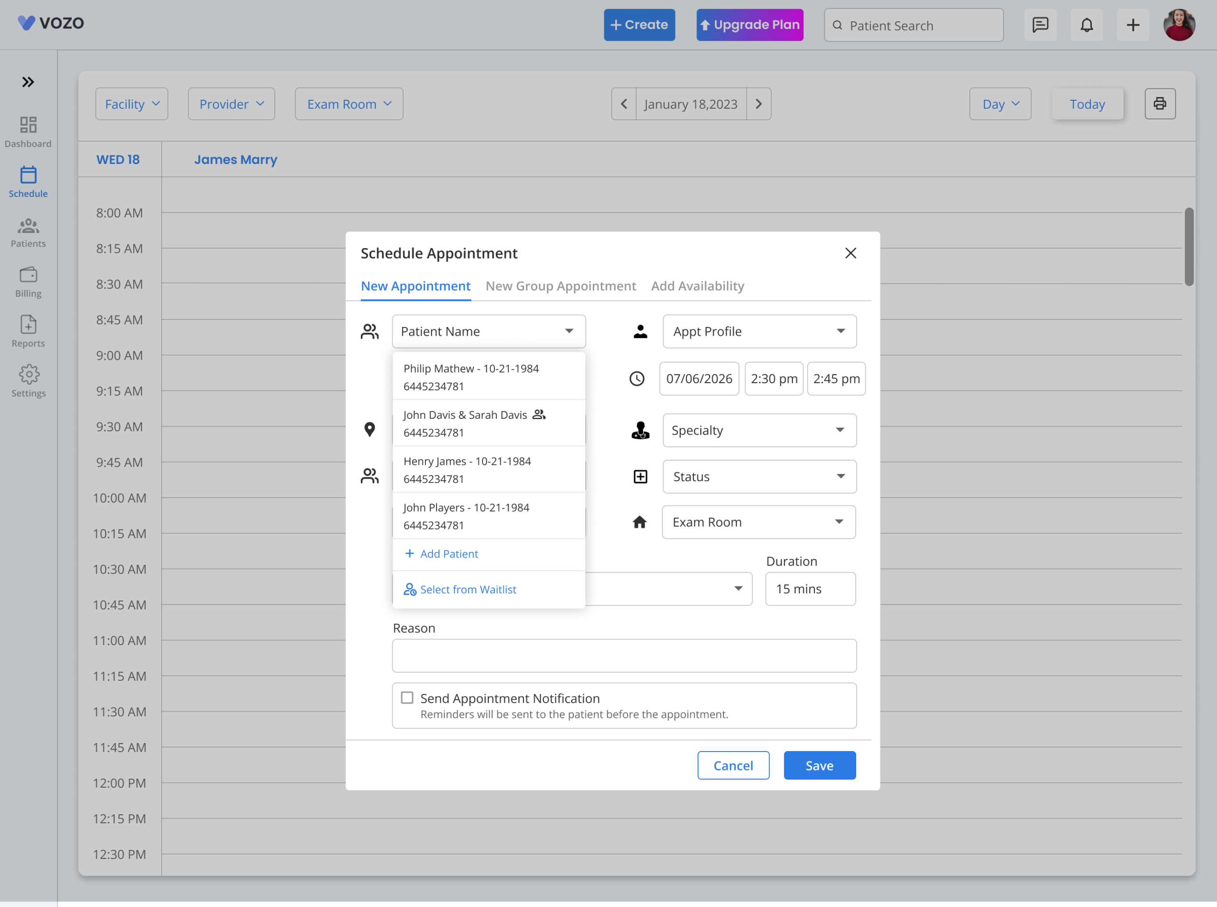Click the plus icon beside profile avatar
The image size is (1217, 907).
[x=1133, y=25]
